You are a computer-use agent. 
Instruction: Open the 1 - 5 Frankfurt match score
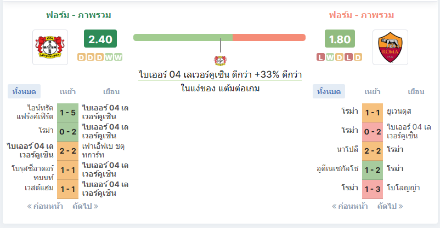coord(67,113)
